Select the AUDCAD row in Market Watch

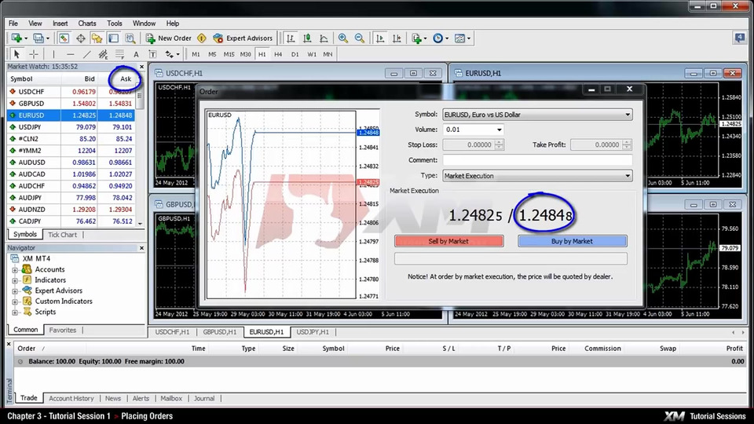click(x=71, y=174)
